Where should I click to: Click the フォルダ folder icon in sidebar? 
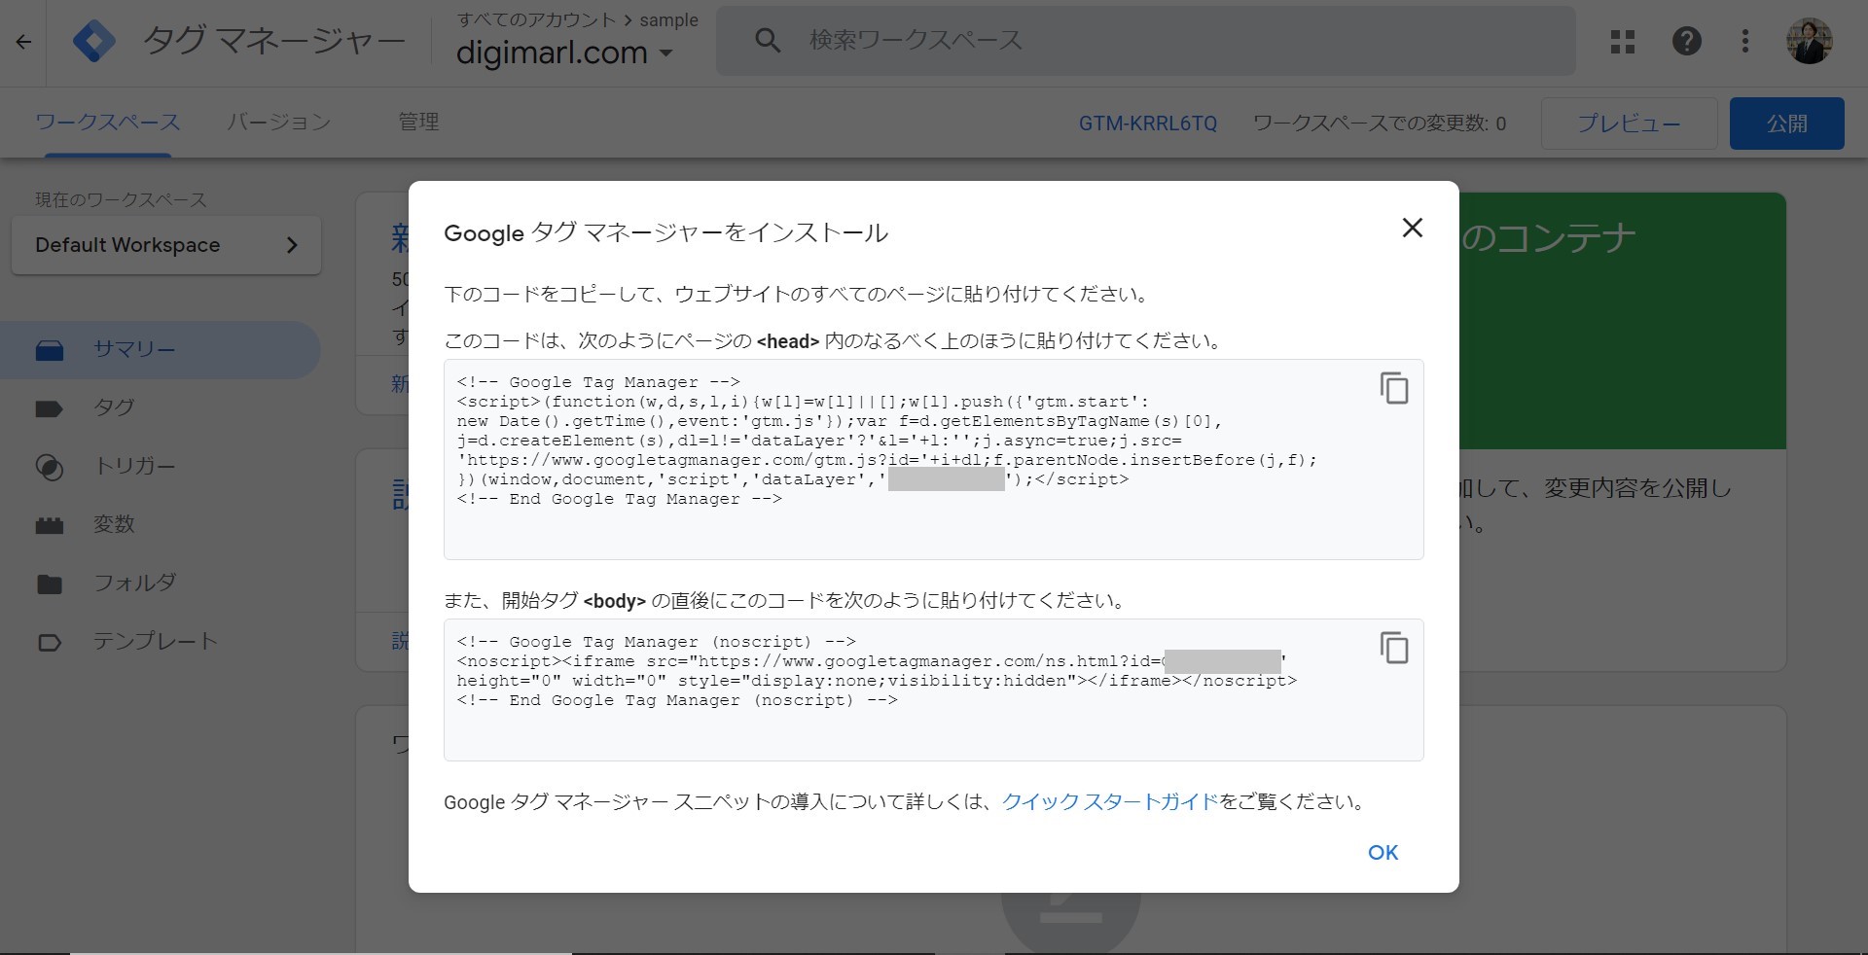pos(50,584)
